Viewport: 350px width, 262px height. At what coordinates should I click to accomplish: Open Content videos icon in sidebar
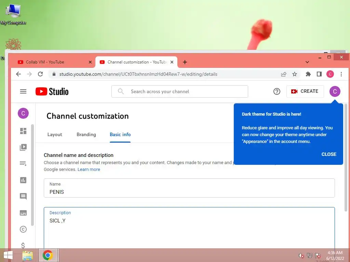23,147
